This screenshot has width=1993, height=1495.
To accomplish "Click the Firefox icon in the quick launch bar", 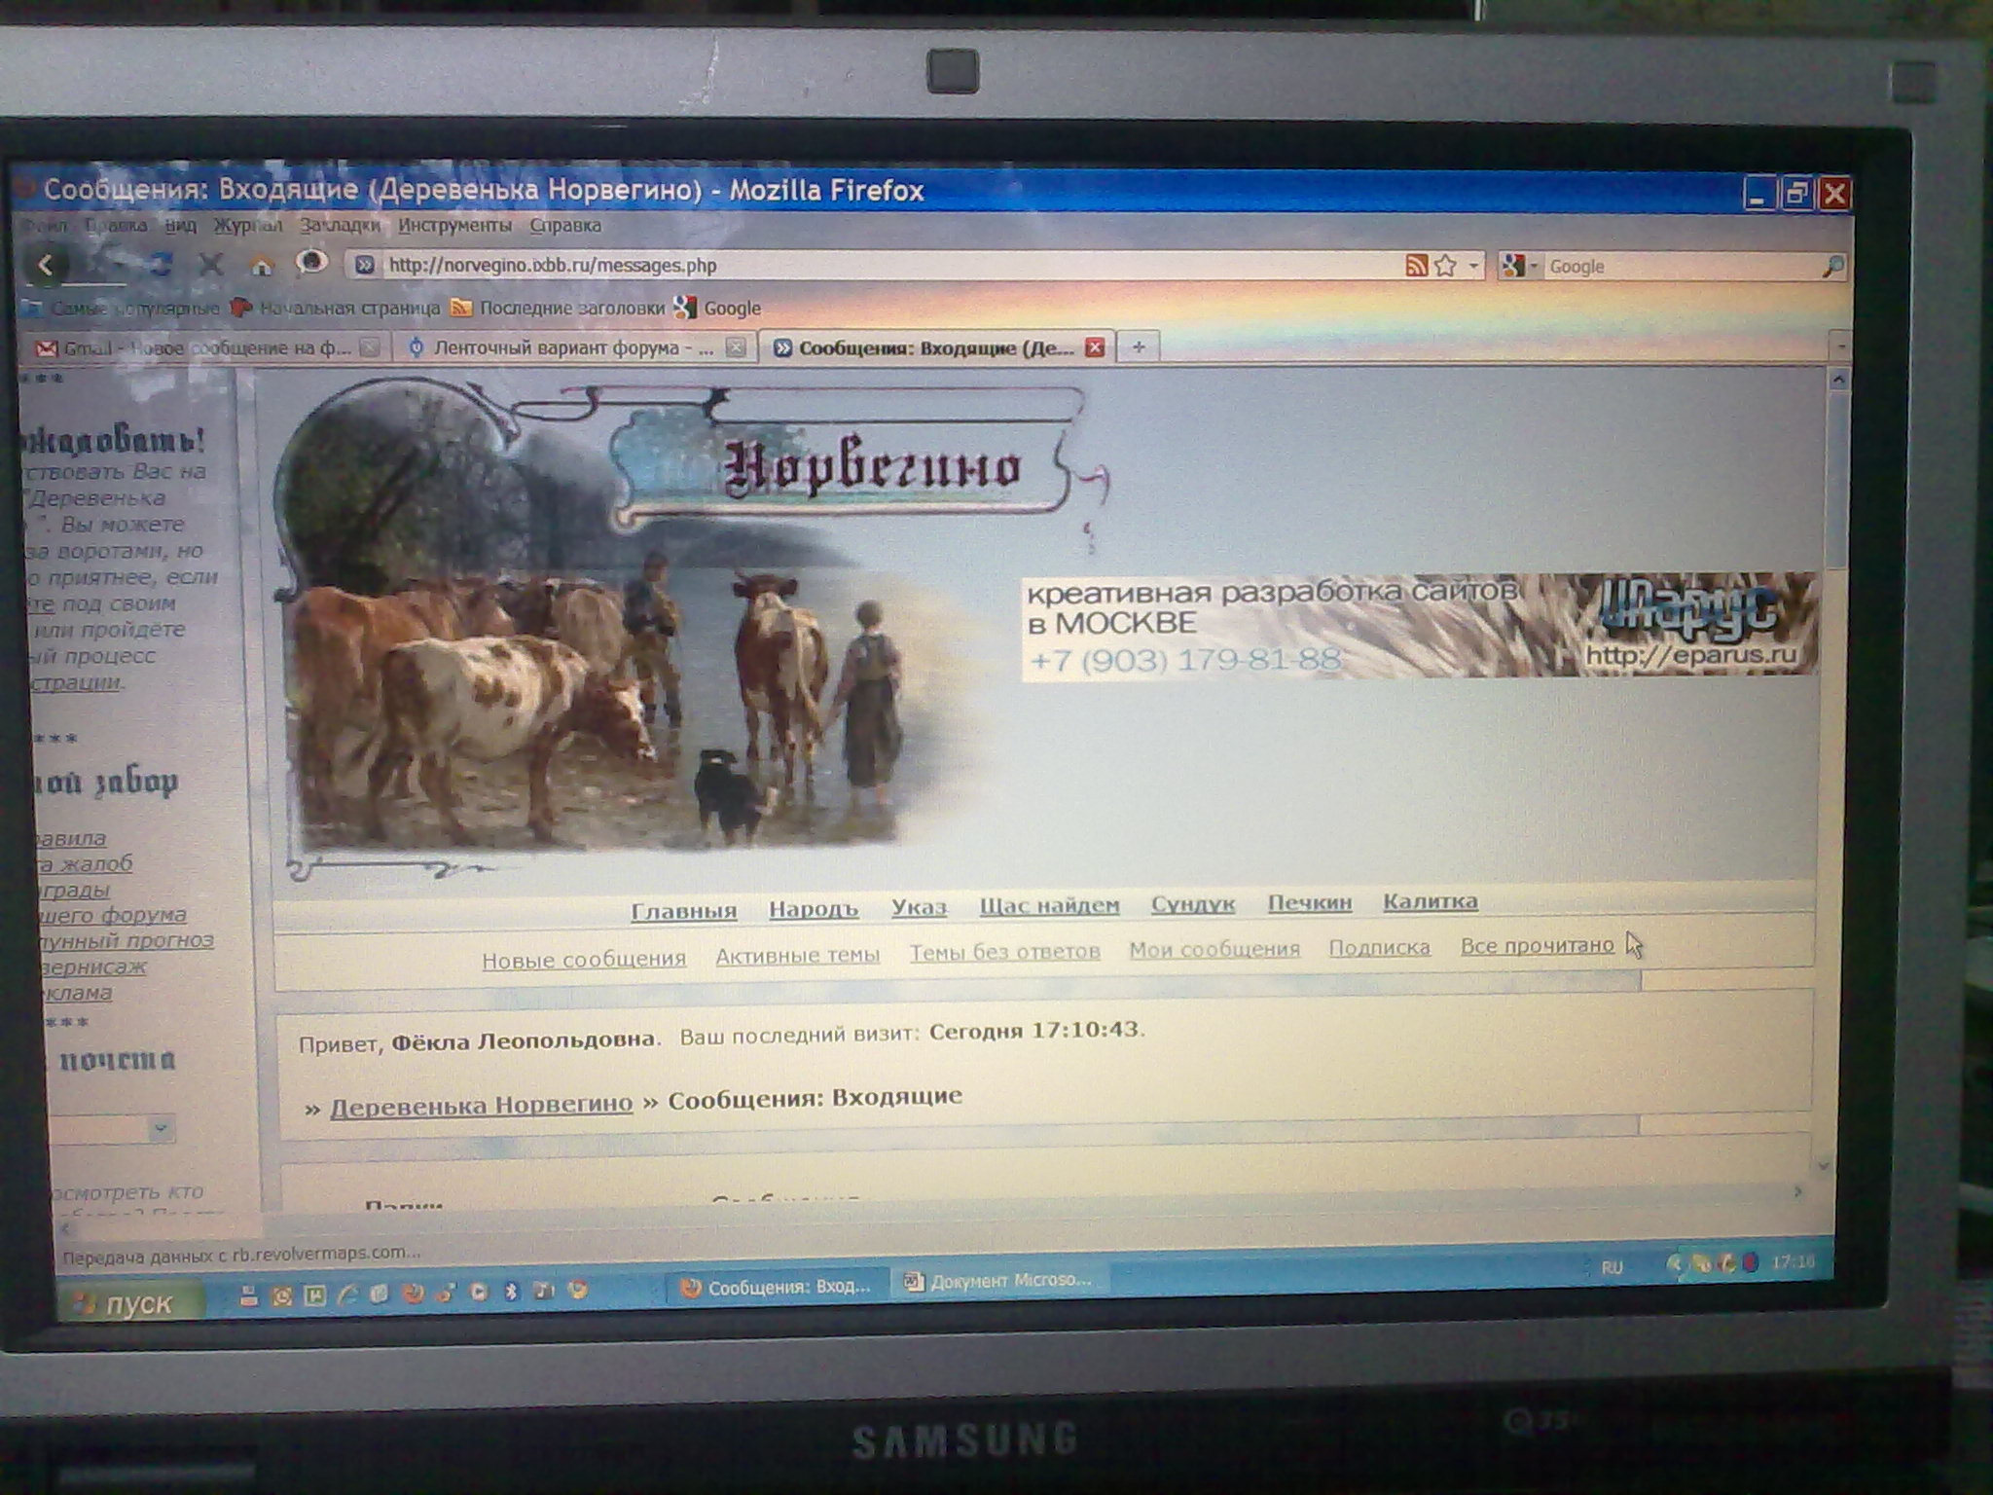I will coord(415,1294).
